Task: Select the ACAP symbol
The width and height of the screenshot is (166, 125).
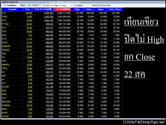Action: (x=4, y=42)
